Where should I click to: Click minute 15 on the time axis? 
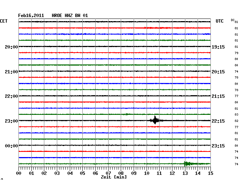pos(210,173)
